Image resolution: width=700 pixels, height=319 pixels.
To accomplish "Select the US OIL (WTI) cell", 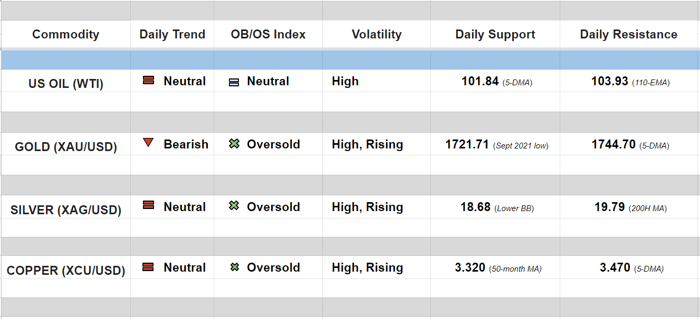I will (x=66, y=84).
